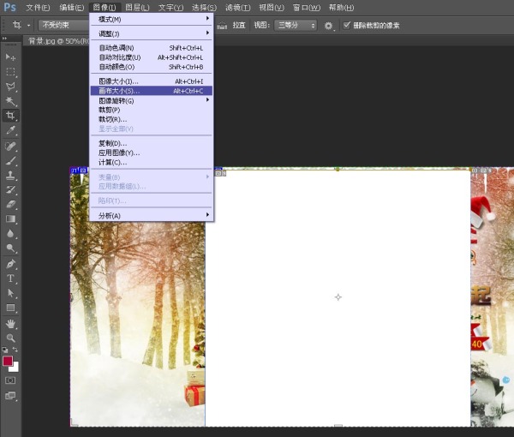The height and width of the screenshot is (437, 514).
Task: Select the Pen tool
Action: [x=11, y=263]
